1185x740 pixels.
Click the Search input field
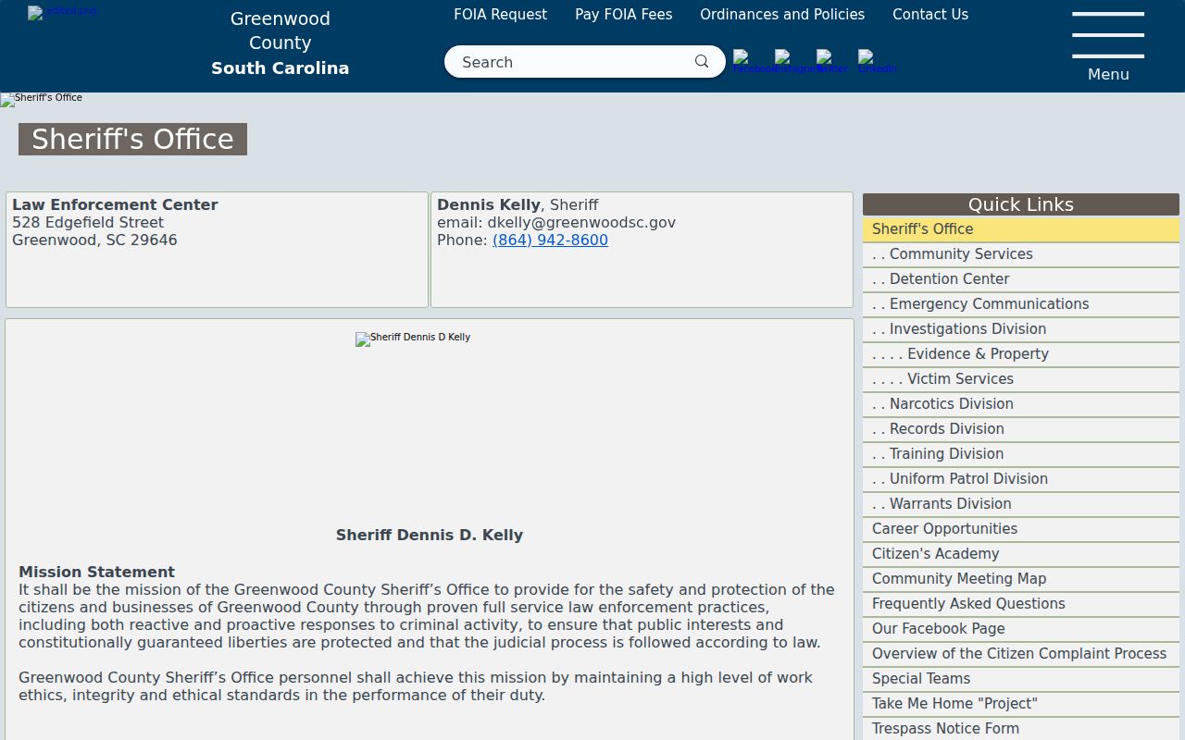574,62
